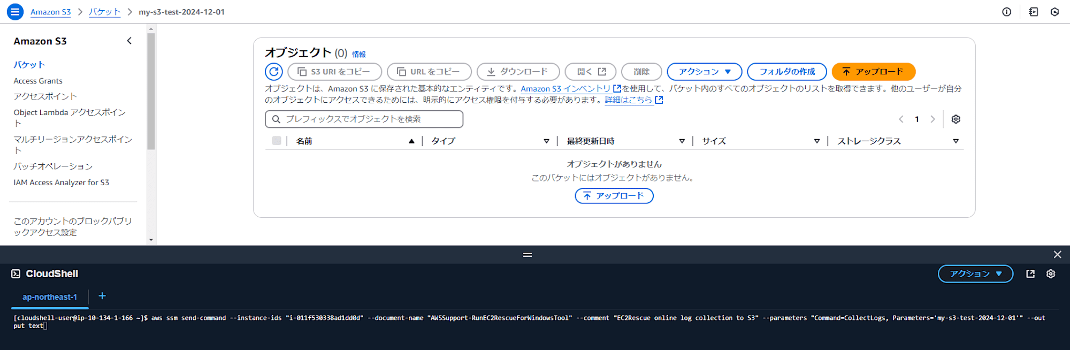The image size is (1070, 350).
Task: Click the ダウンロード button
Action: click(x=518, y=72)
